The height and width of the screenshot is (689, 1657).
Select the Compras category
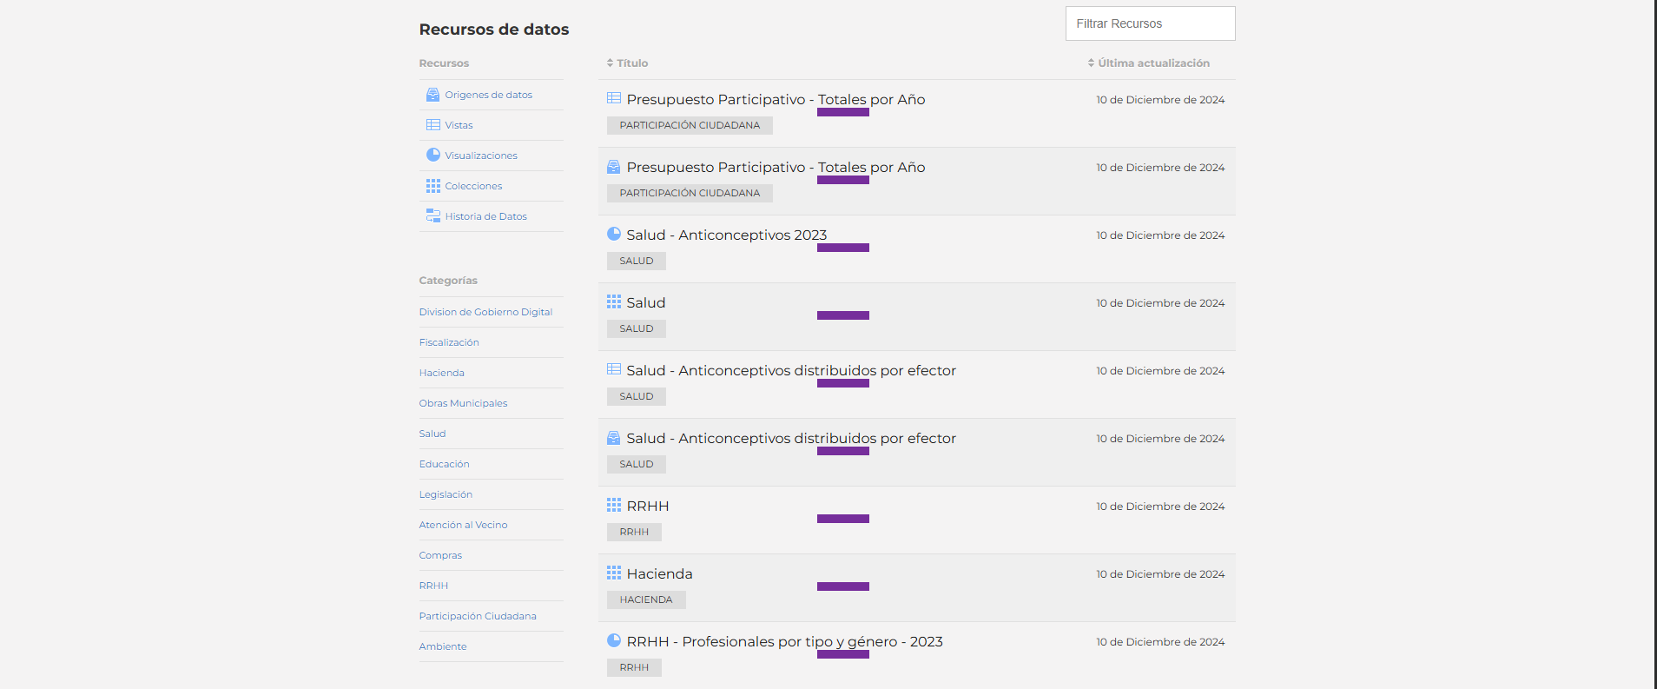coord(440,555)
